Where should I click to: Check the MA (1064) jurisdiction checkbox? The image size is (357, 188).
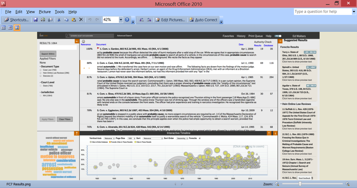(41, 96)
